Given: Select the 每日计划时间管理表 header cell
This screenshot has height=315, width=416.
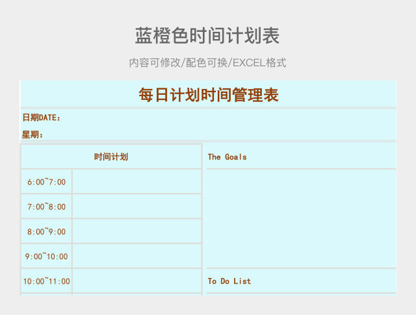Looking at the screenshot, I should pyautogui.click(x=208, y=95).
